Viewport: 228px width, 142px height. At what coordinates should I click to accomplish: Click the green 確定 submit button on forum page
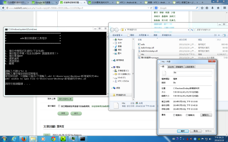click(76, 113)
